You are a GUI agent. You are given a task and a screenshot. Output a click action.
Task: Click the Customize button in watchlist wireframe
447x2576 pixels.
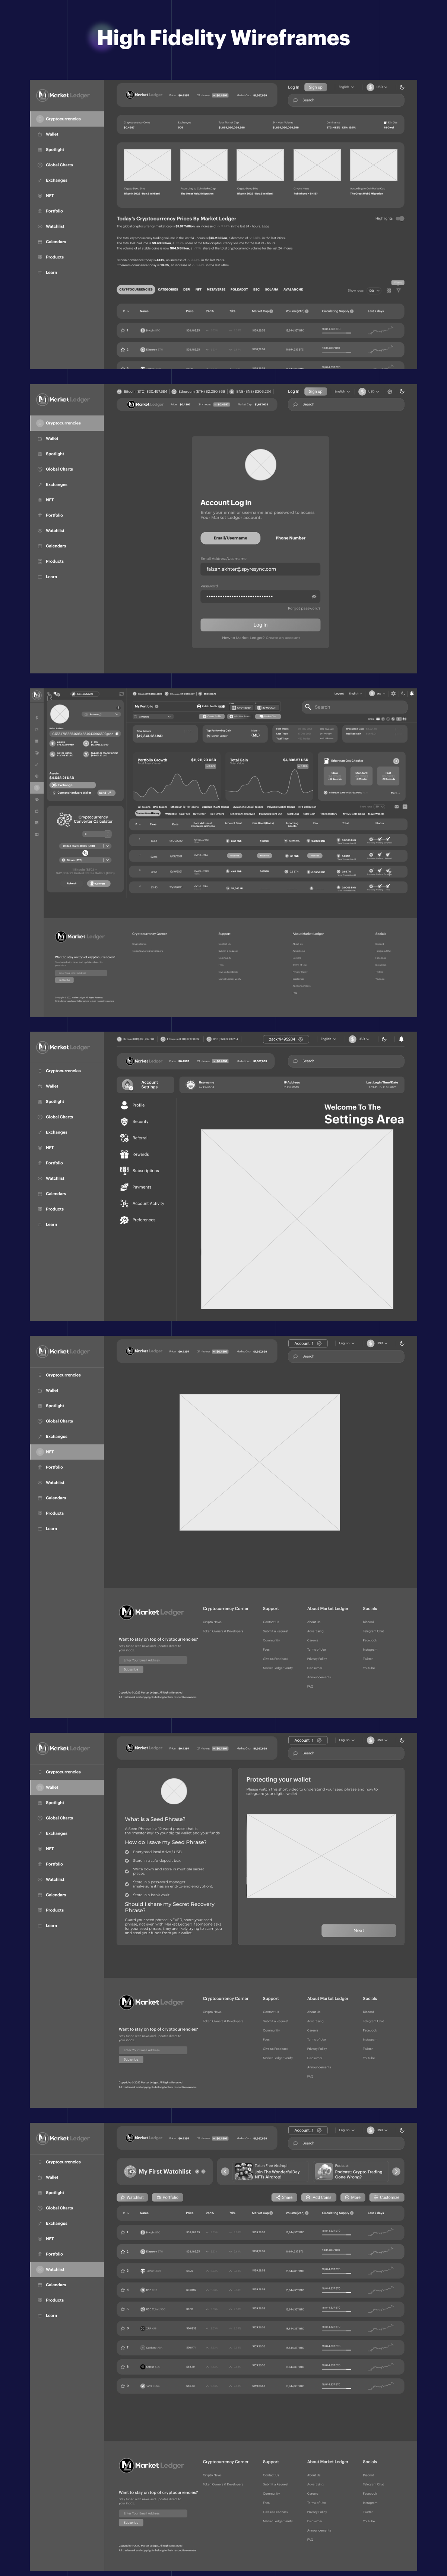pyautogui.click(x=387, y=2197)
